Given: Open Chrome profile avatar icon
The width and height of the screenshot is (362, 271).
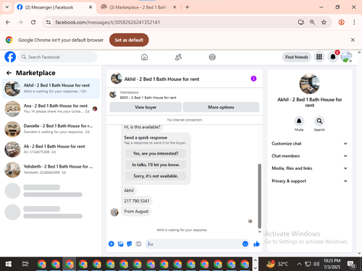Looking at the screenshot, I should click(341, 22).
